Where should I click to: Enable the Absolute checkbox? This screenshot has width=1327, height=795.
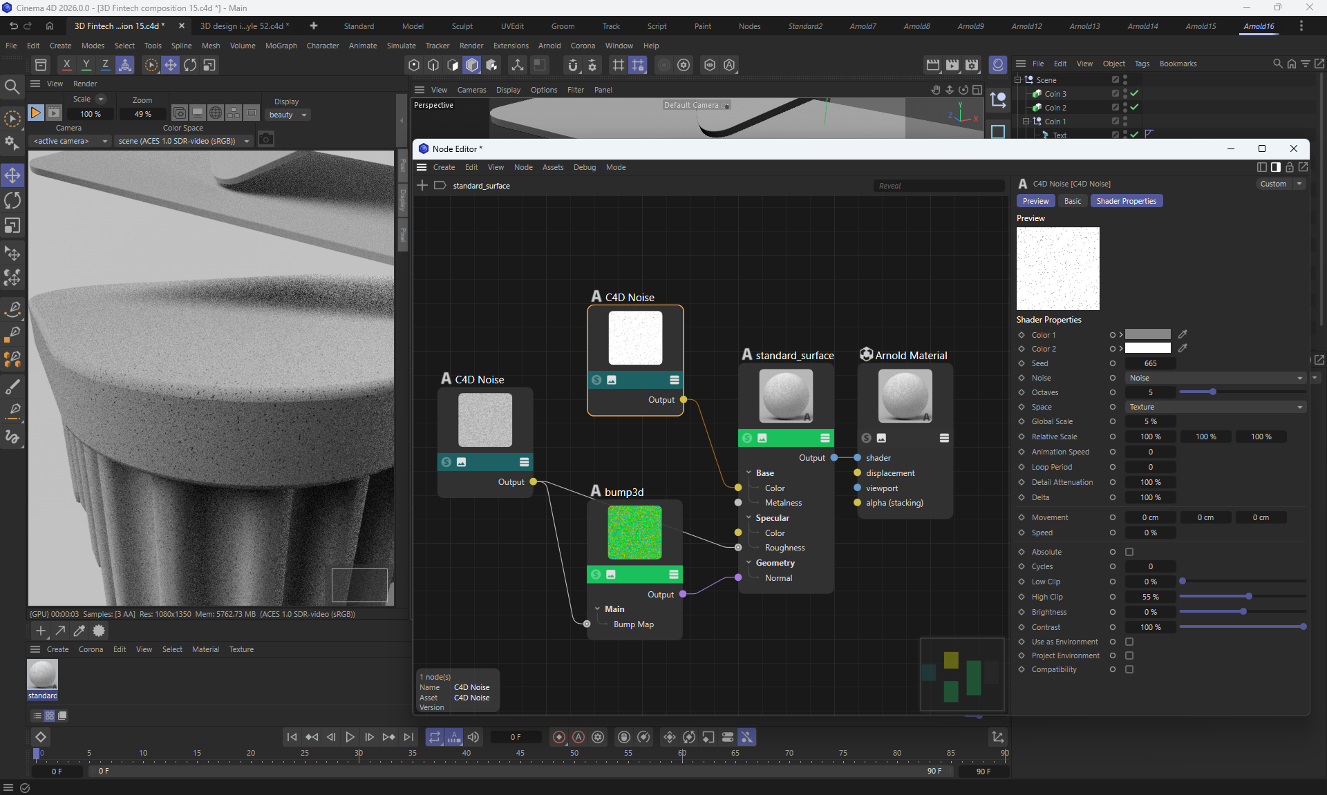1129,552
